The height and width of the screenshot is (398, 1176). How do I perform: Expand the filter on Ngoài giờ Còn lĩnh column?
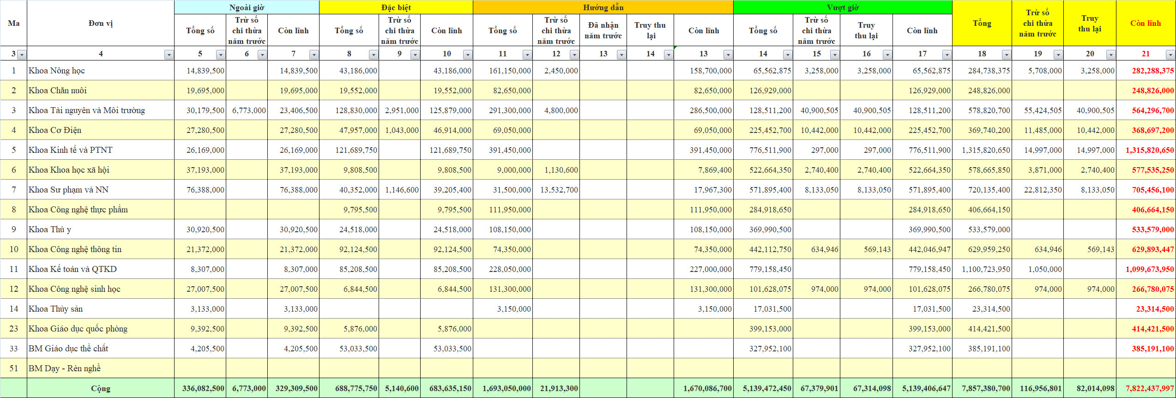tap(314, 54)
